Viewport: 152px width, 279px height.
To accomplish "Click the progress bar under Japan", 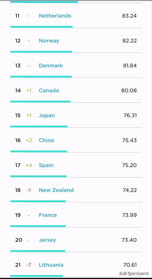I will 39,126.
